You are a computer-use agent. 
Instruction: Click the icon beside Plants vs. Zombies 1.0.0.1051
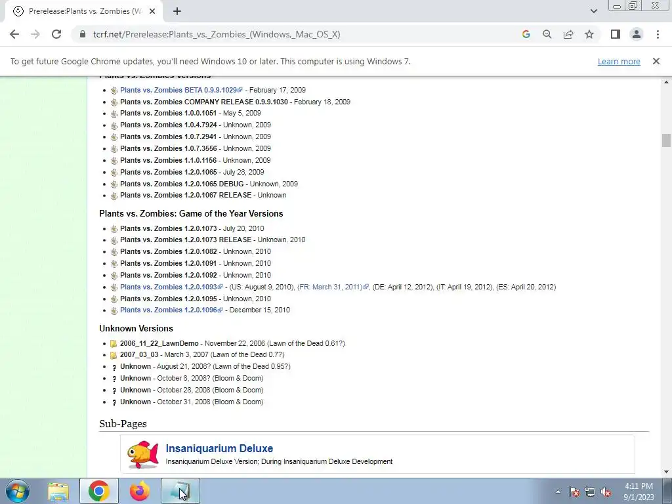(114, 114)
